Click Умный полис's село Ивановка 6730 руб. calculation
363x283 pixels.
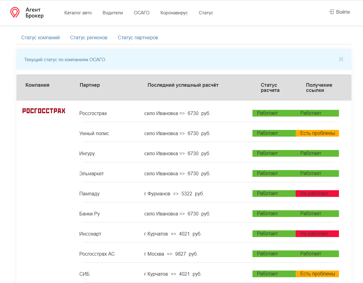[177, 133]
